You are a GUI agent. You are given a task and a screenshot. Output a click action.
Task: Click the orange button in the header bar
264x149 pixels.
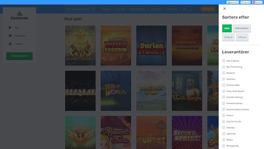coord(208,9)
